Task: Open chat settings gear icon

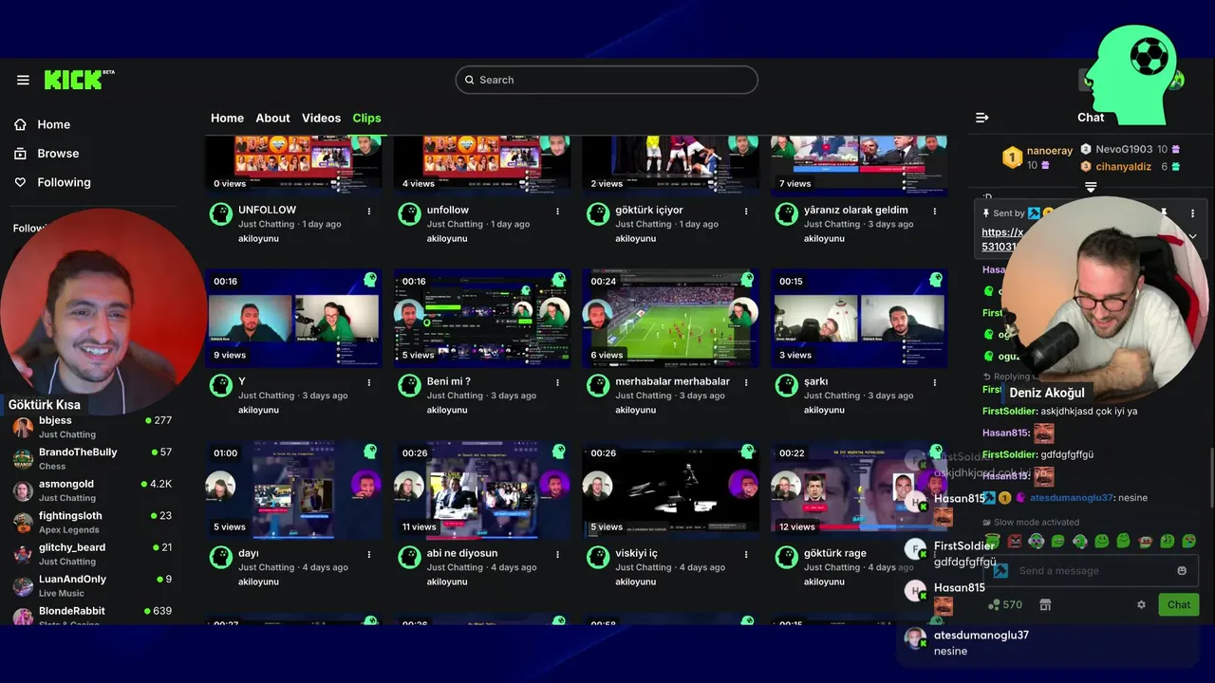Action: tap(1141, 604)
